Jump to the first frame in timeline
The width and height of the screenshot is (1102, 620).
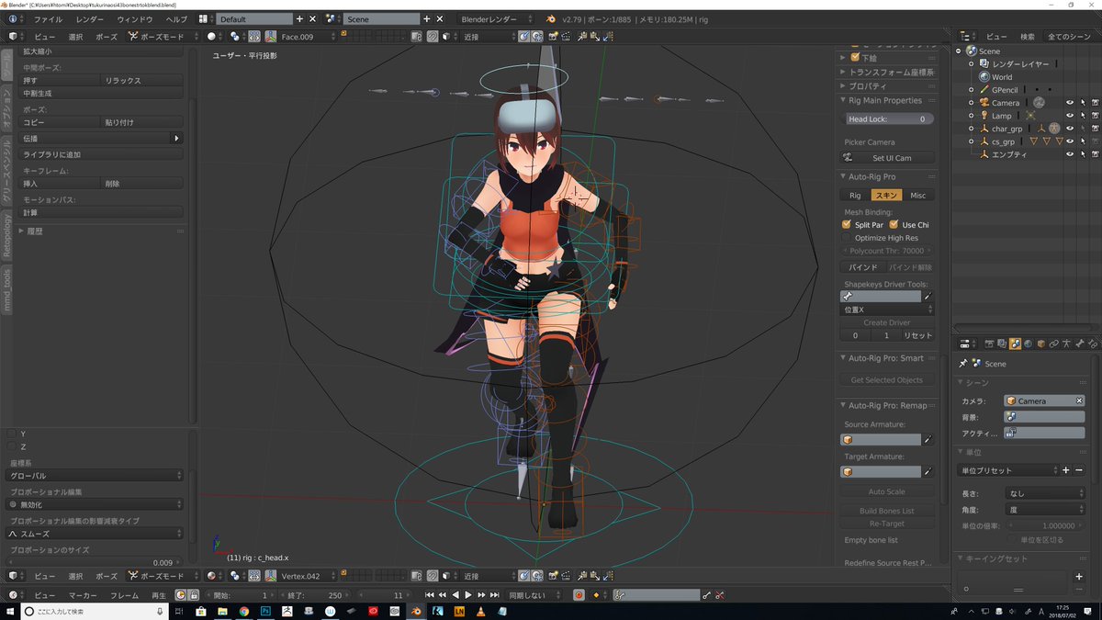coord(429,594)
